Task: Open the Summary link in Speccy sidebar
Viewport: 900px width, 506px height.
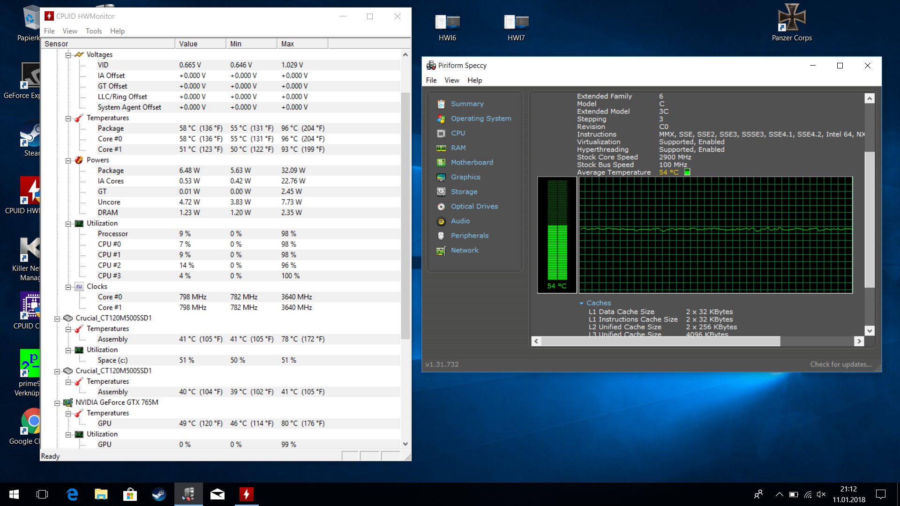Action: tap(467, 104)
